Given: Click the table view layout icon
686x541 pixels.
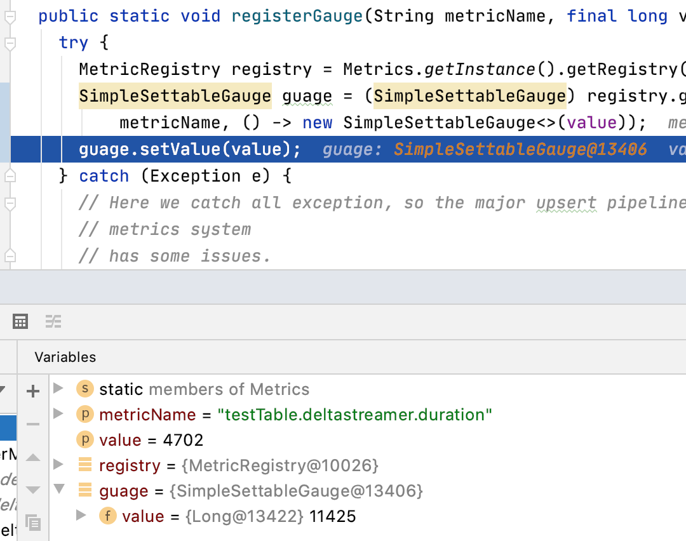Looking at the screenshot, I should pos(20,321).
